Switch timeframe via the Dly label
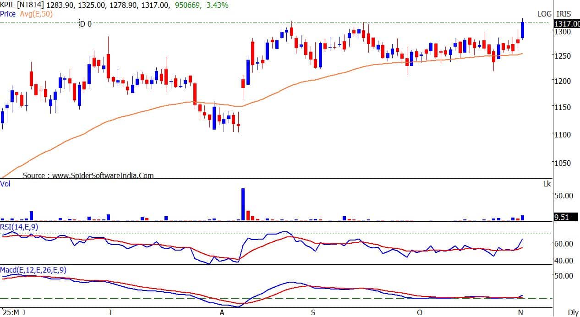This screenshot has width=580, height=317. click(573, 312)
